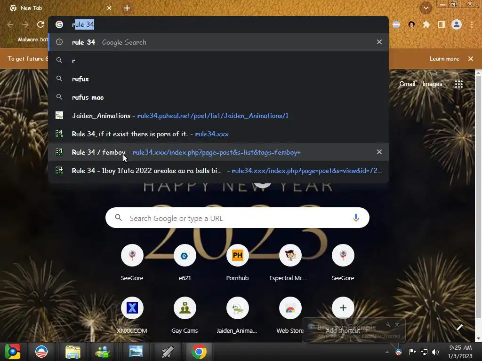
Task: Select the single 'r' search suggestion
Action: pos(218,61)
